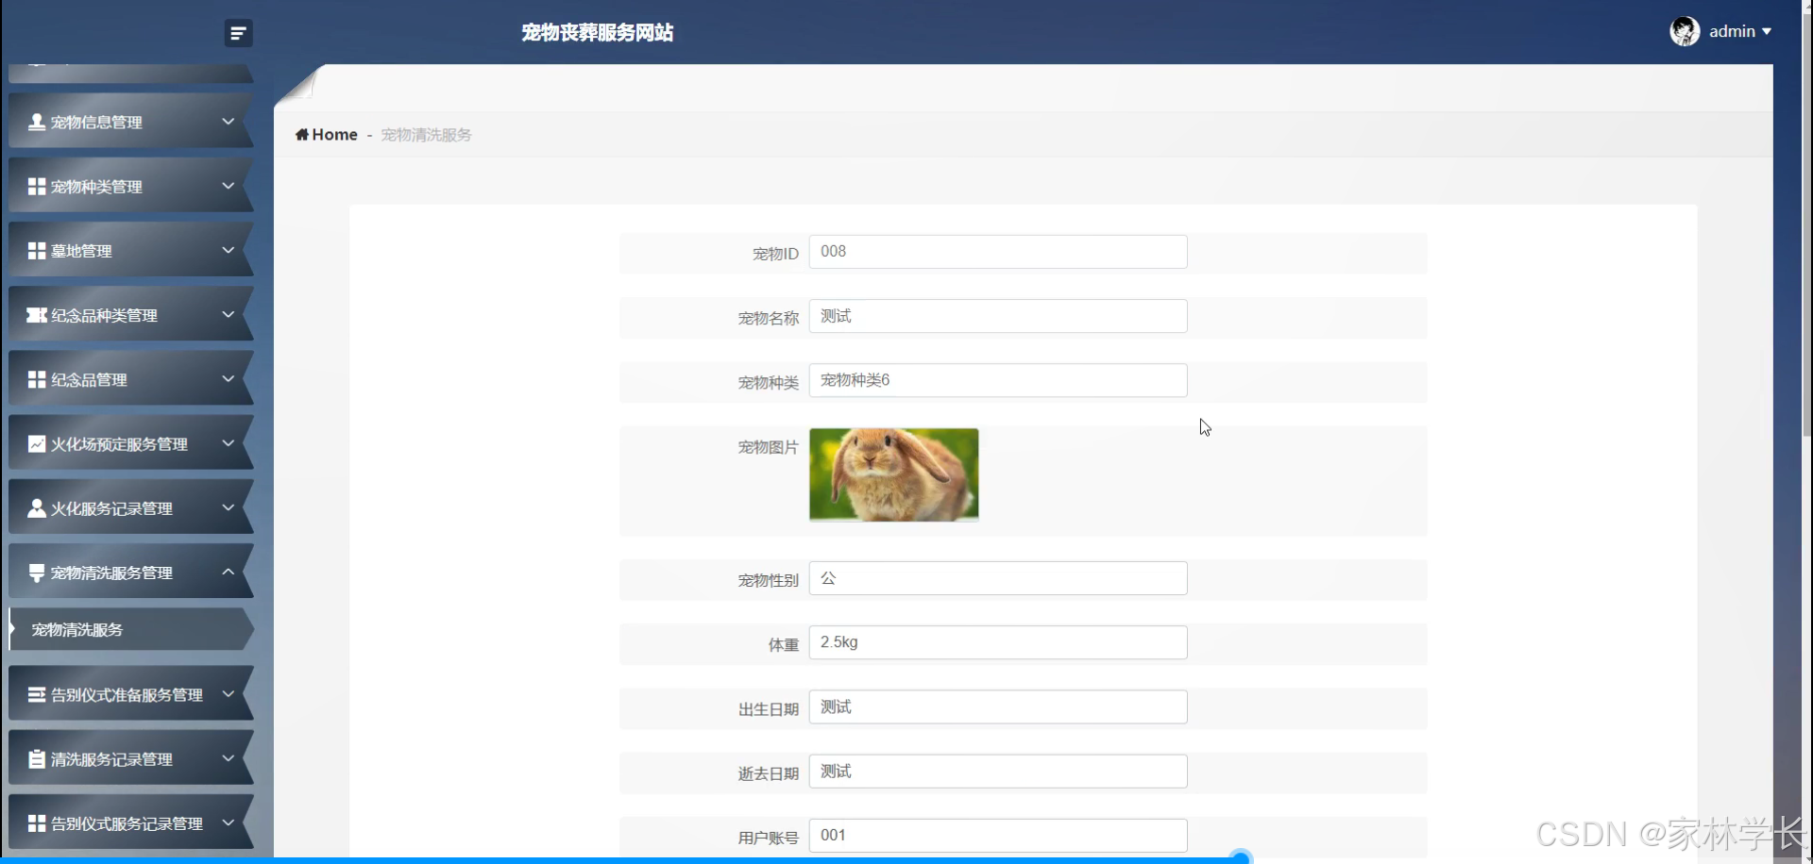Click the admin avatar picture
The width and height of the screenshot is (1813, 864).
tap(1685, 31)
